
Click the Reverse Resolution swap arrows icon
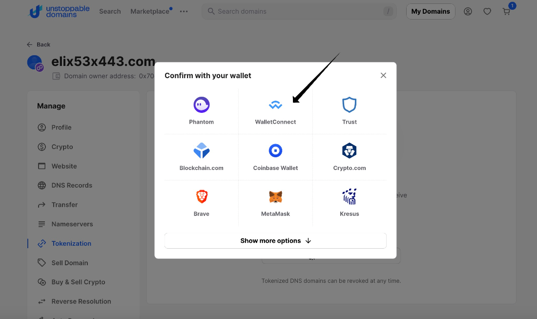tap(42, 301)
